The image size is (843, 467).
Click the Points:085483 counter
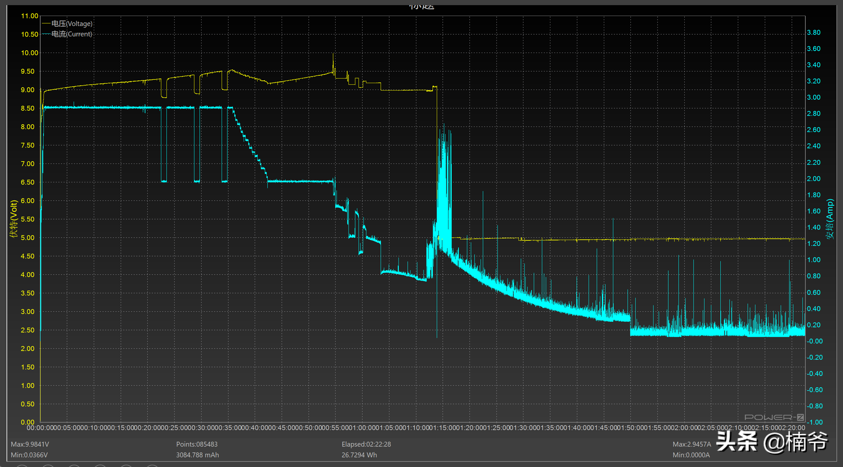point(197,444)
